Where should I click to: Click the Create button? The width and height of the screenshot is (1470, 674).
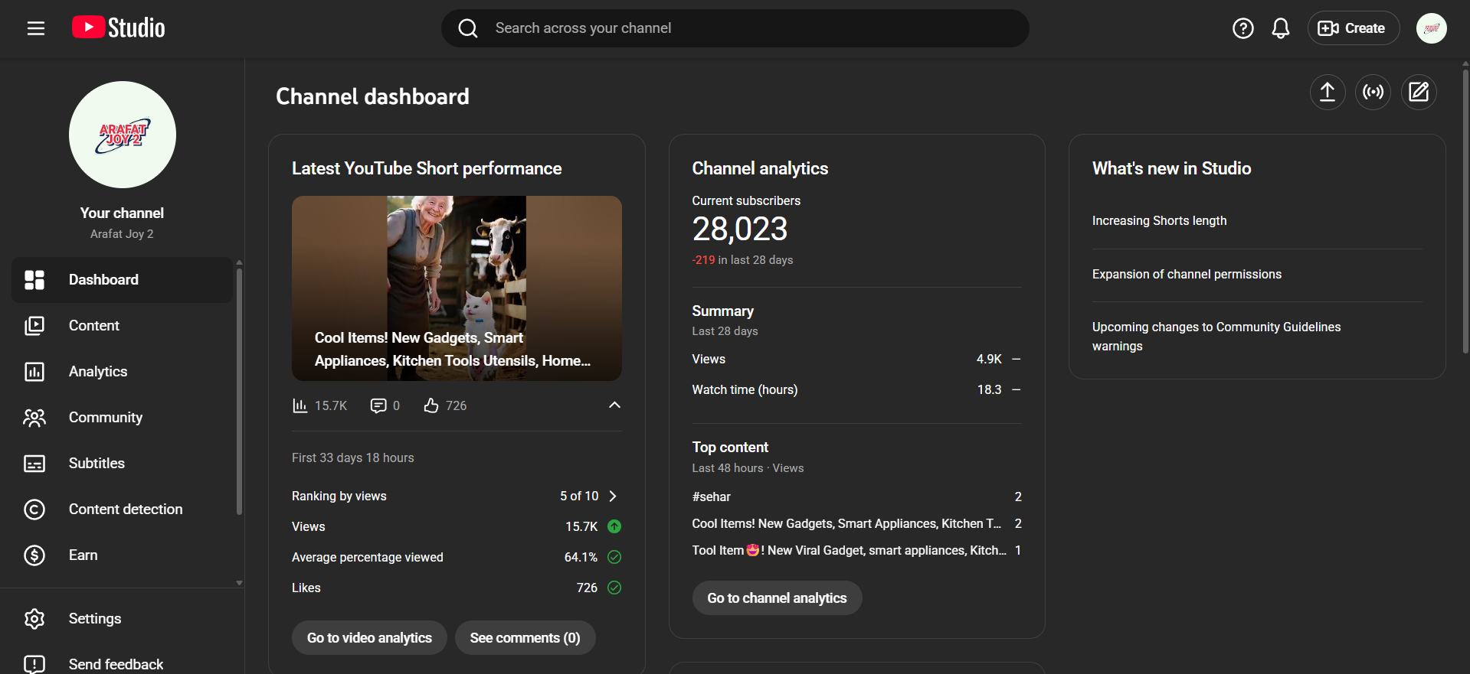click(x=1353, y=28)
